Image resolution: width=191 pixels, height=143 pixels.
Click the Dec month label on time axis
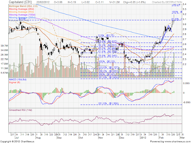[122, 138]
